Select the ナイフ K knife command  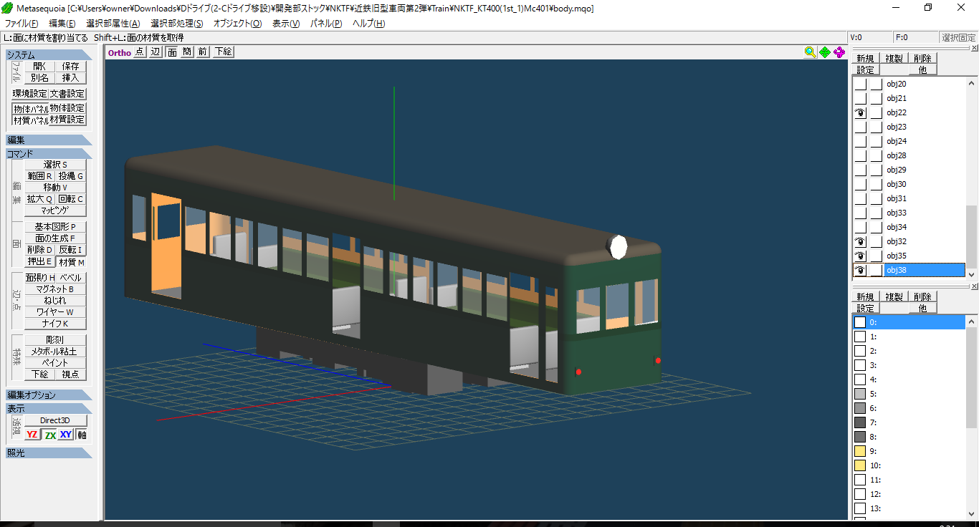pos(55,324)
